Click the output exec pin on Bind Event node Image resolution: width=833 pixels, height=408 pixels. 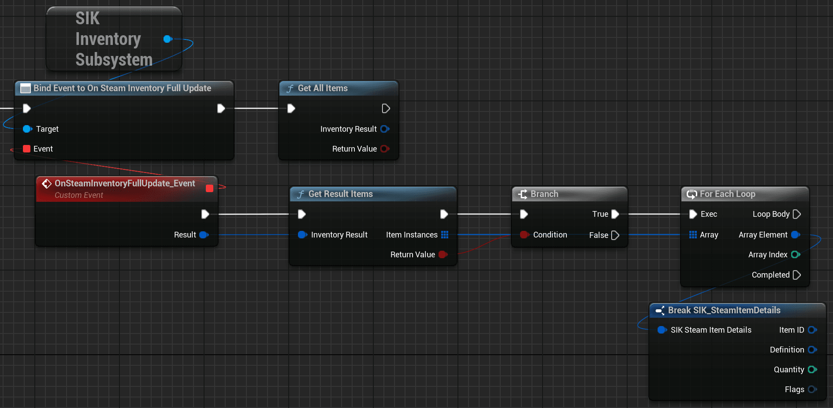[x=221, y=108]
